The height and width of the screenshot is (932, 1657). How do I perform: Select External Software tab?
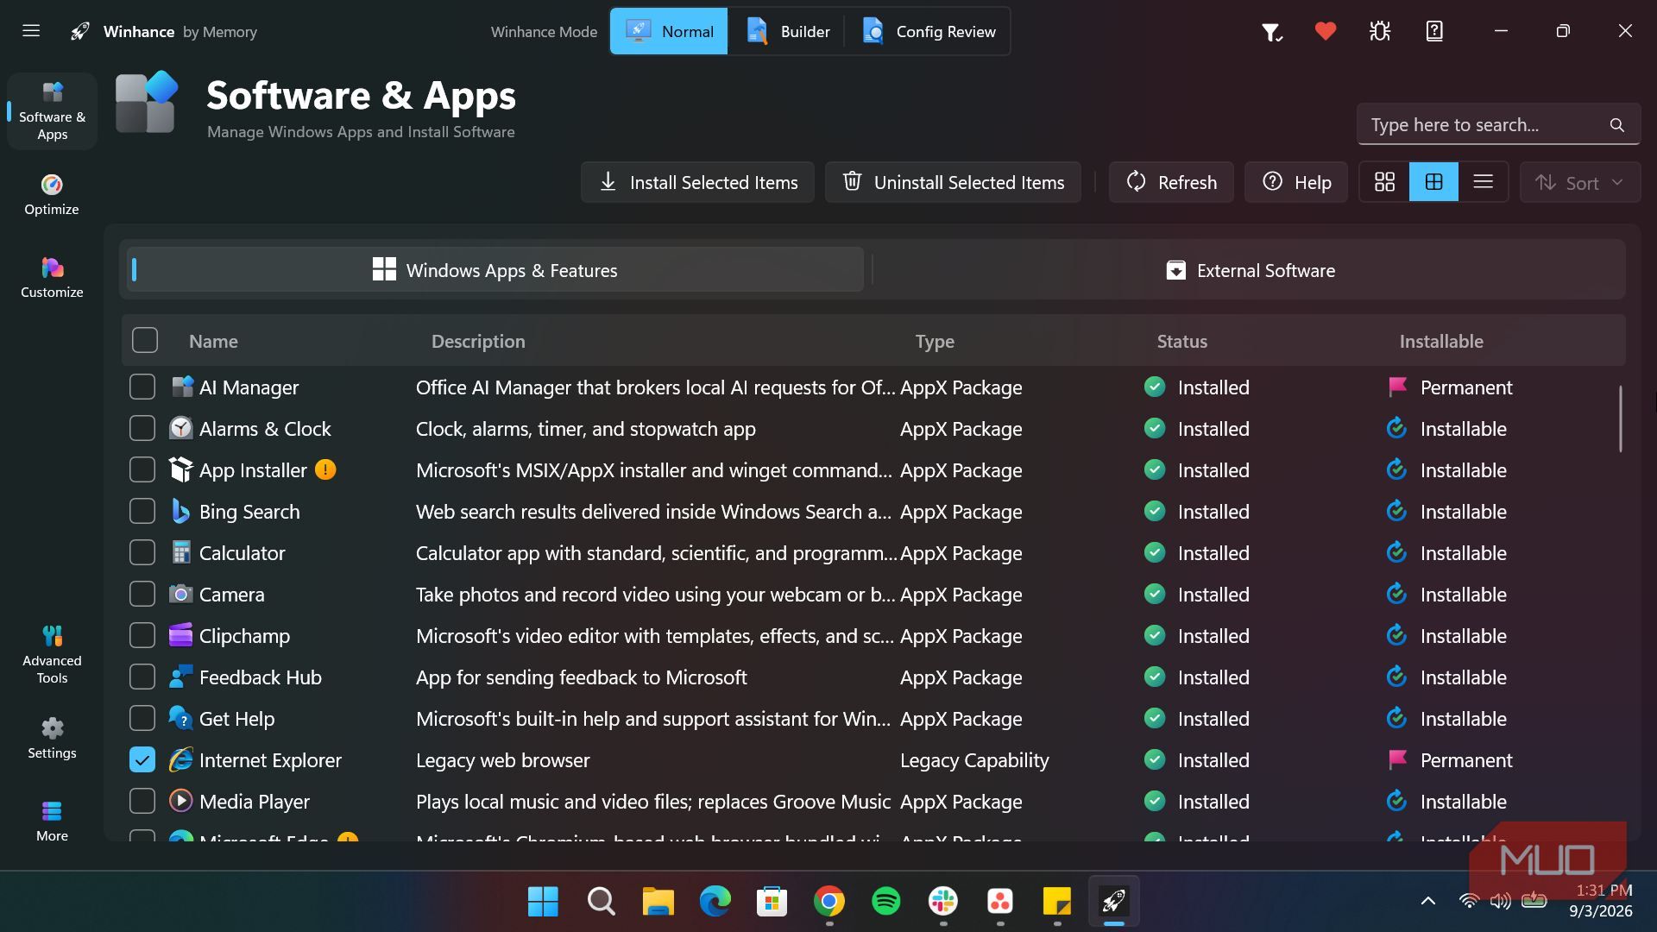[1250, 270]
